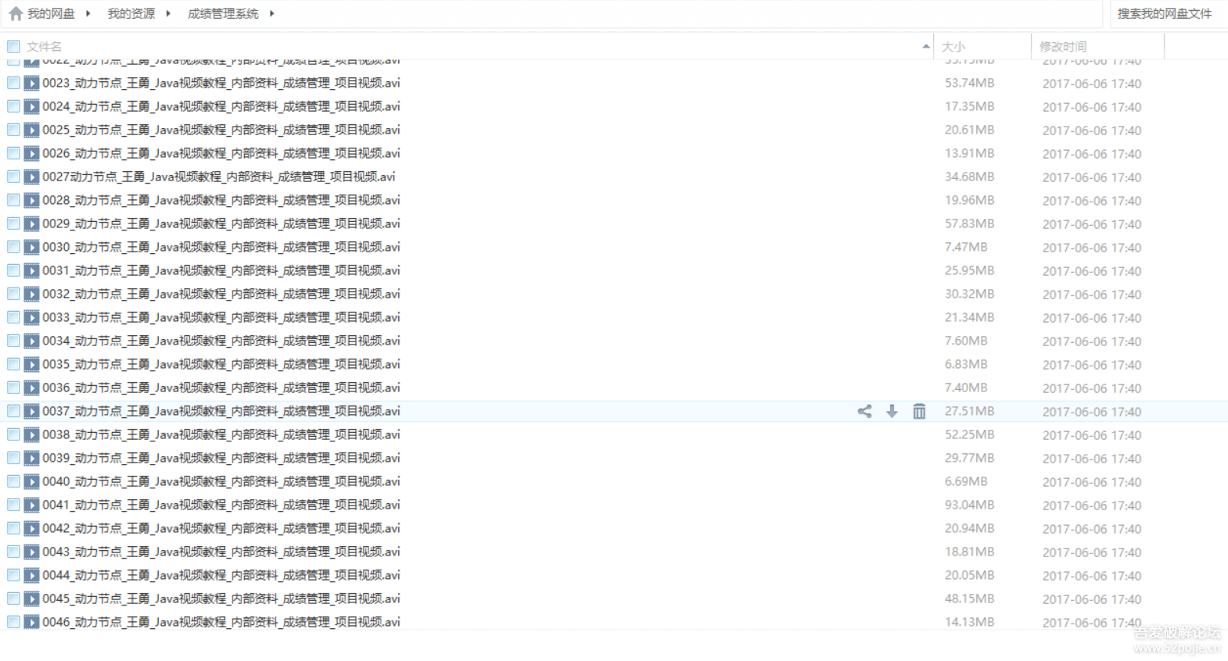The image size is (1228, 661).
Task: Click the video icon of file 0043
Action: click(x=31, y=552)
